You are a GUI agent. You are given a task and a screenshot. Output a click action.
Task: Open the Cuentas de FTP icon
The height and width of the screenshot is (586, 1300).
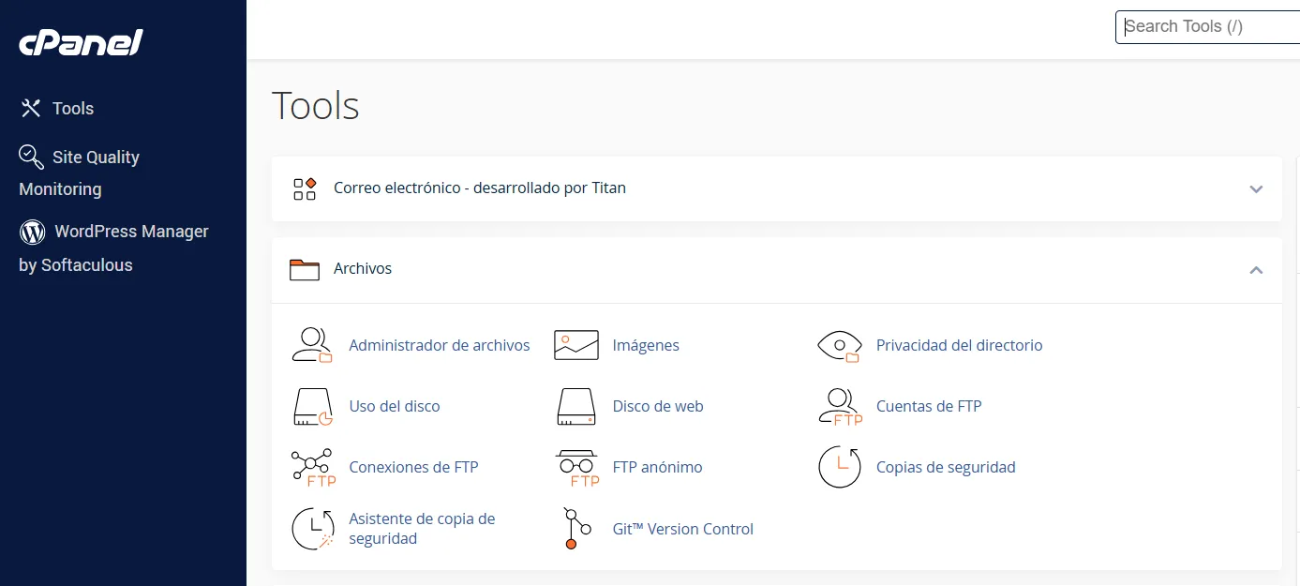(840, 406)
